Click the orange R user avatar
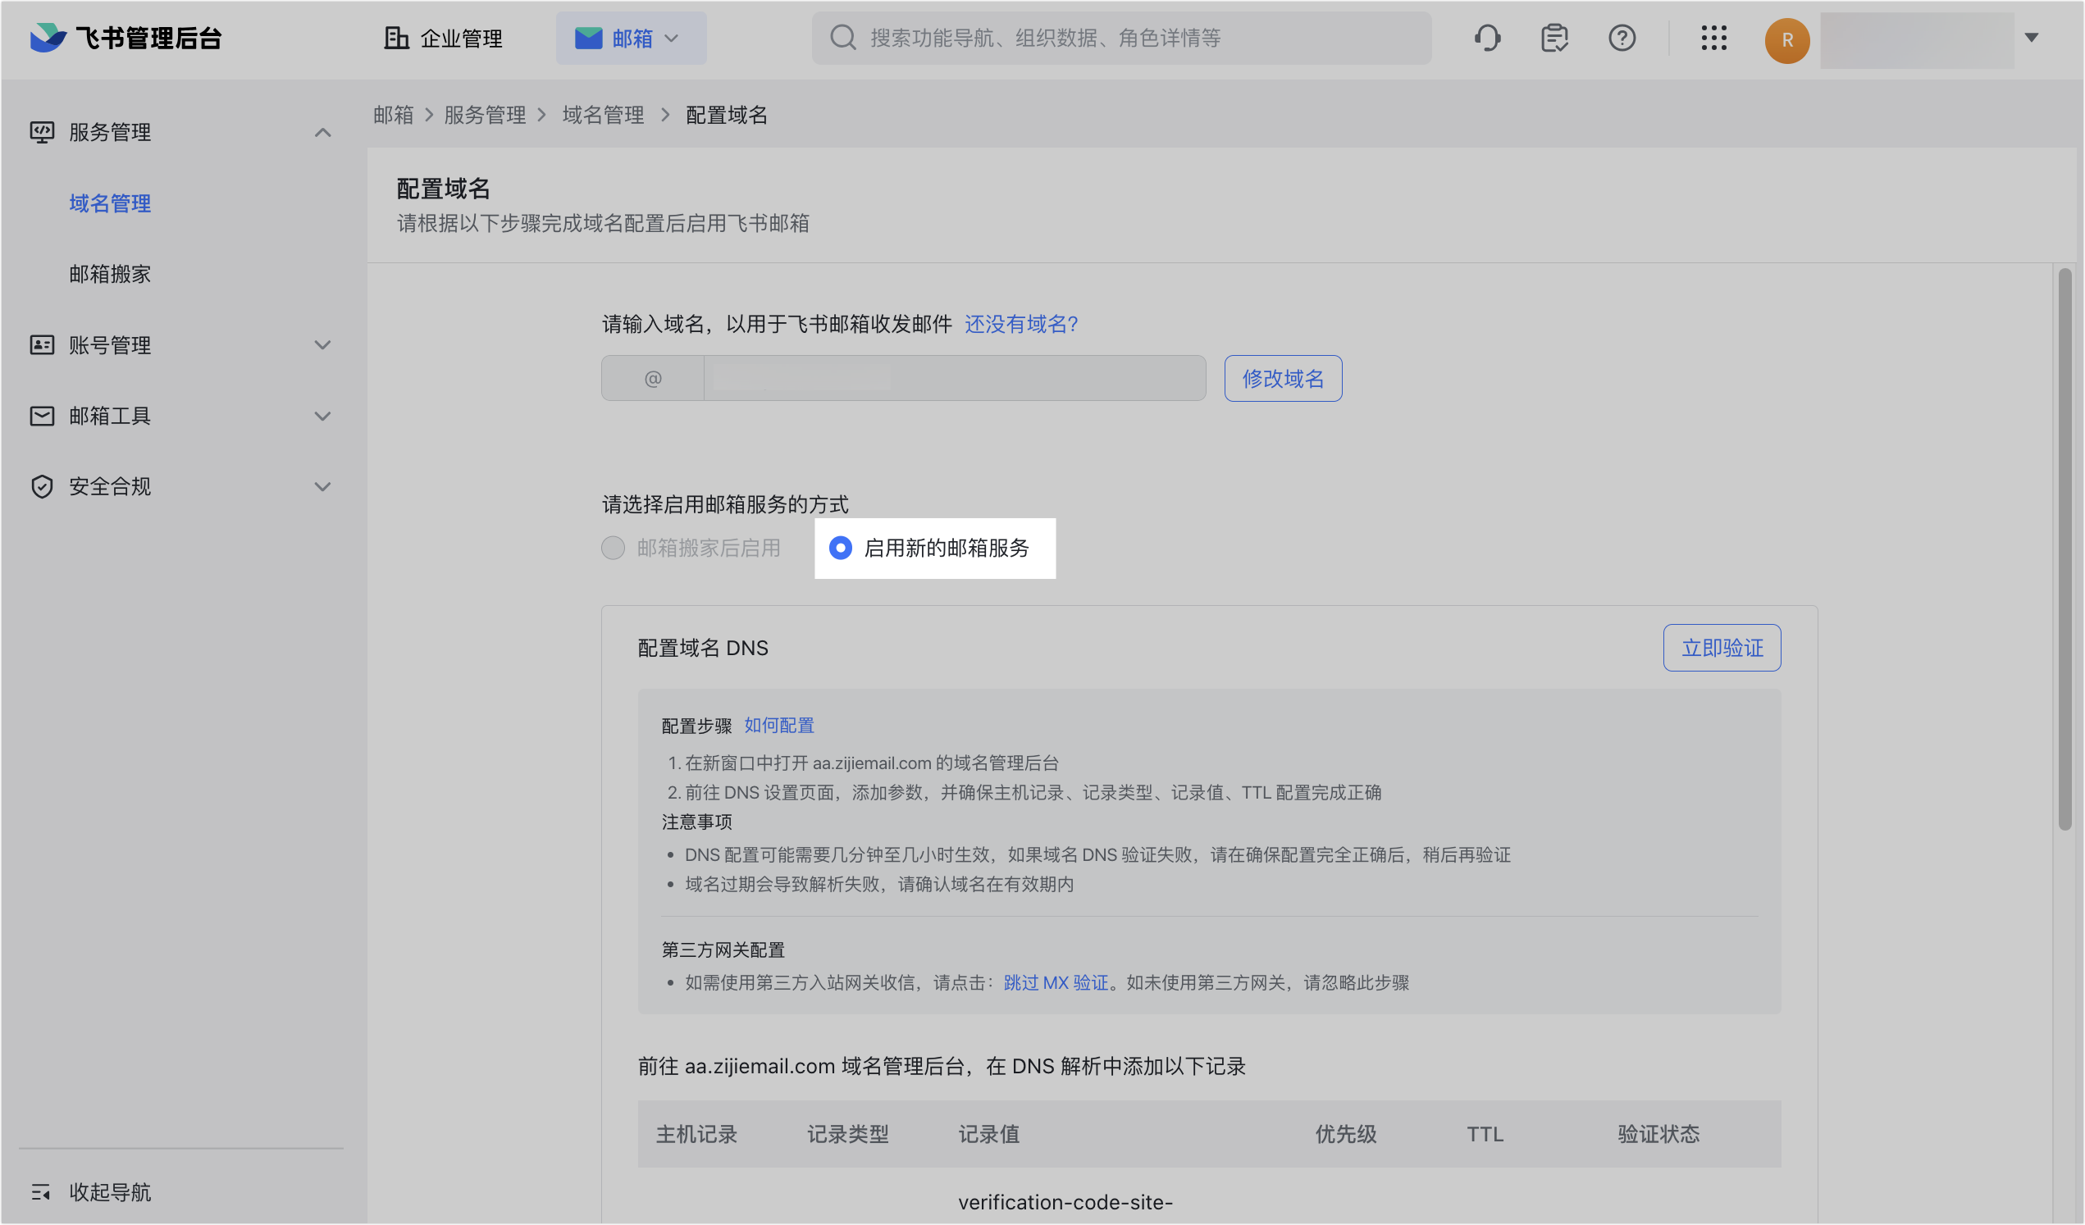This screenshot has width=2085, height=1225. (1786, 39)
